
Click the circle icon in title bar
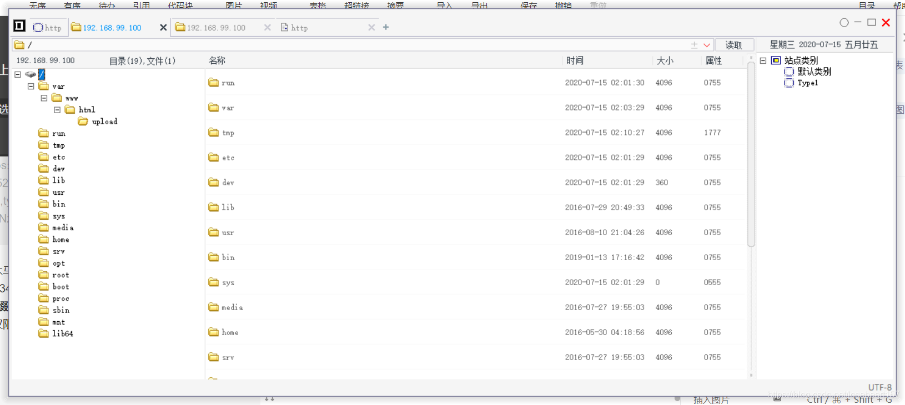(844, 22)
